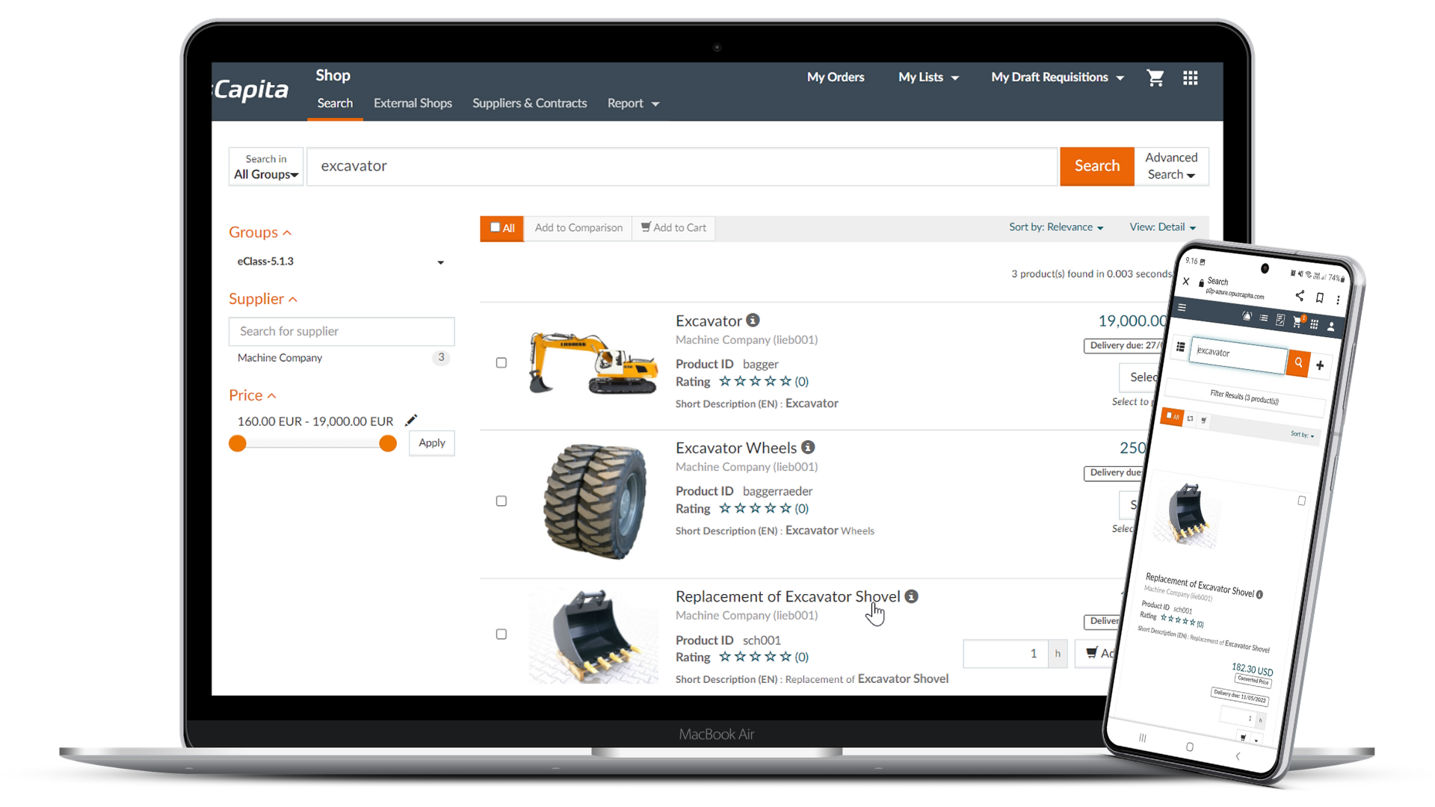Click info icon beside Excavator Wheels

(808, 447)
